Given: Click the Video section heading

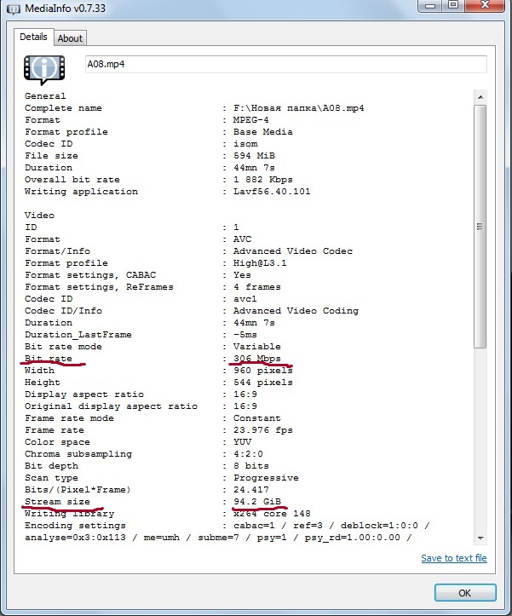Looking at the screenshot, I should pyautogui.click(x=39, y=216).
